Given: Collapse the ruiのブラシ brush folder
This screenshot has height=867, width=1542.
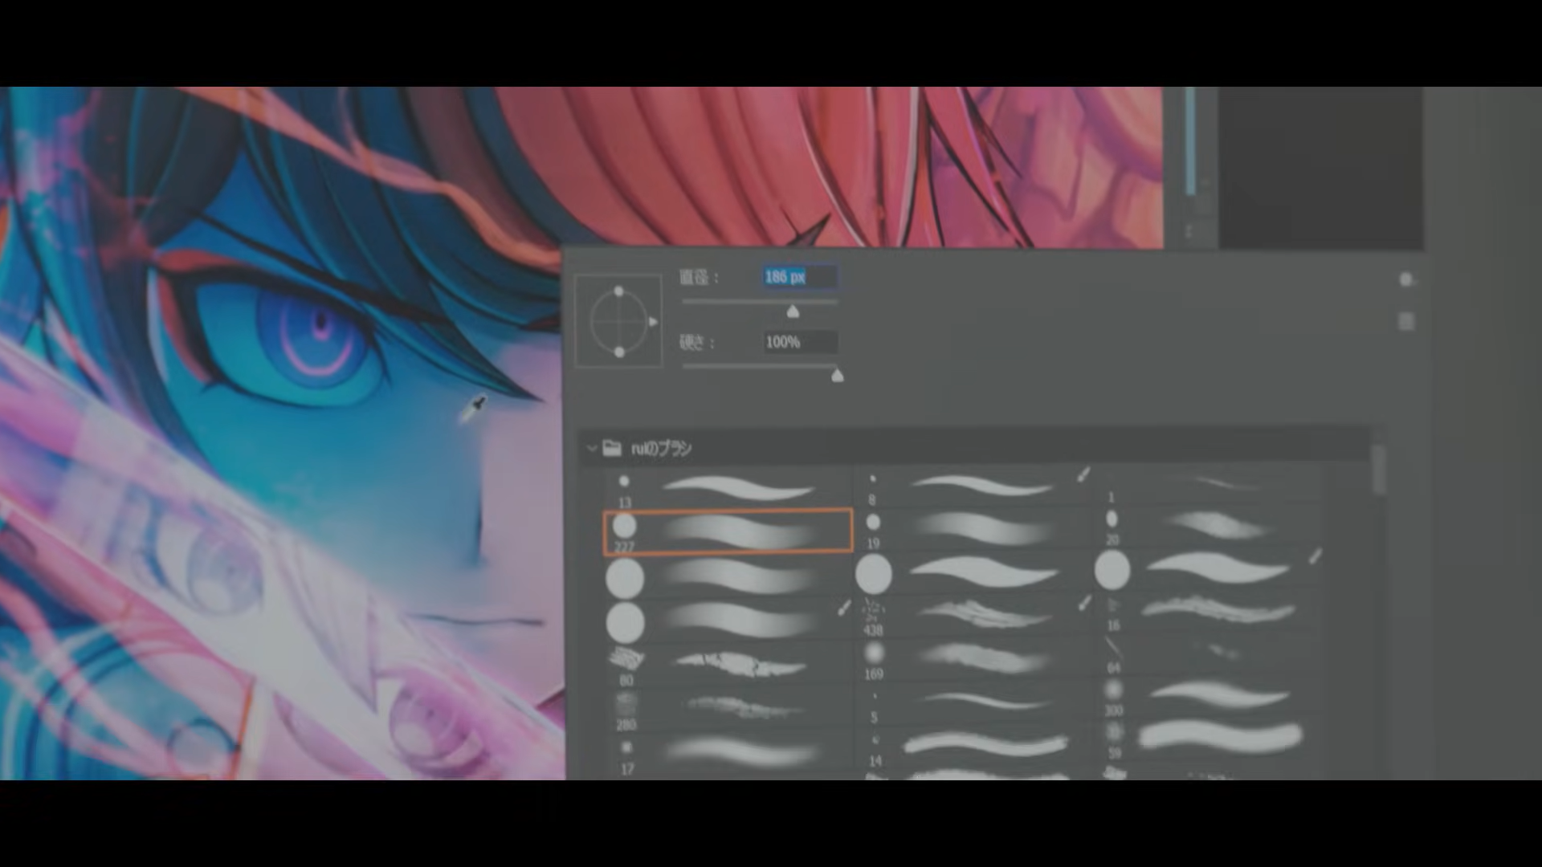Looking at the screenshot, I should (592, 448).
